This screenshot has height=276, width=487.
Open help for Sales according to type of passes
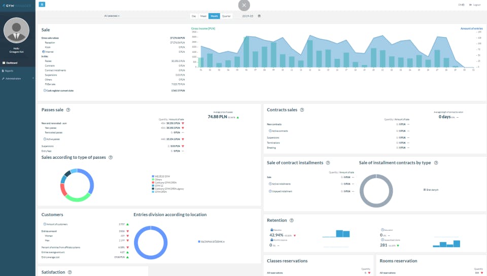[x=111, y=157]
